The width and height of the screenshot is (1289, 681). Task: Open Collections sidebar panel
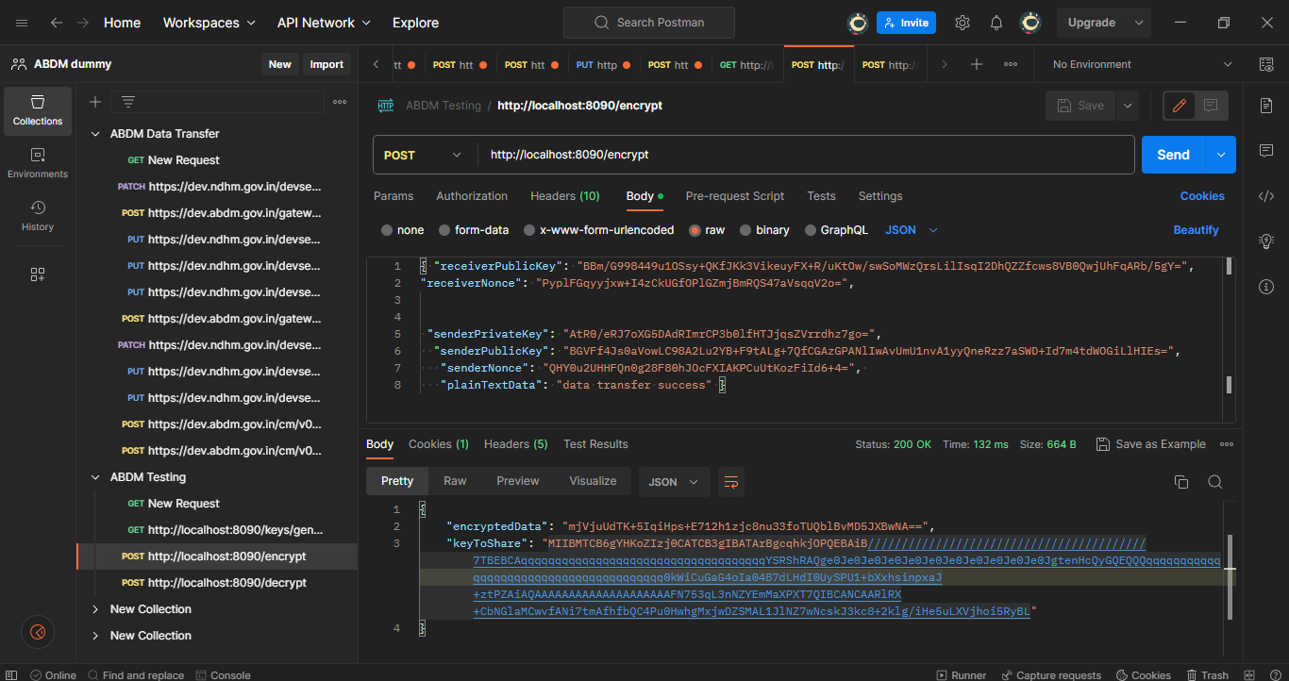coord(38,110)
